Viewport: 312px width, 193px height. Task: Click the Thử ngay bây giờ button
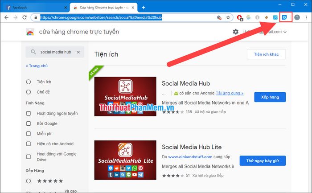click(263, 161)
